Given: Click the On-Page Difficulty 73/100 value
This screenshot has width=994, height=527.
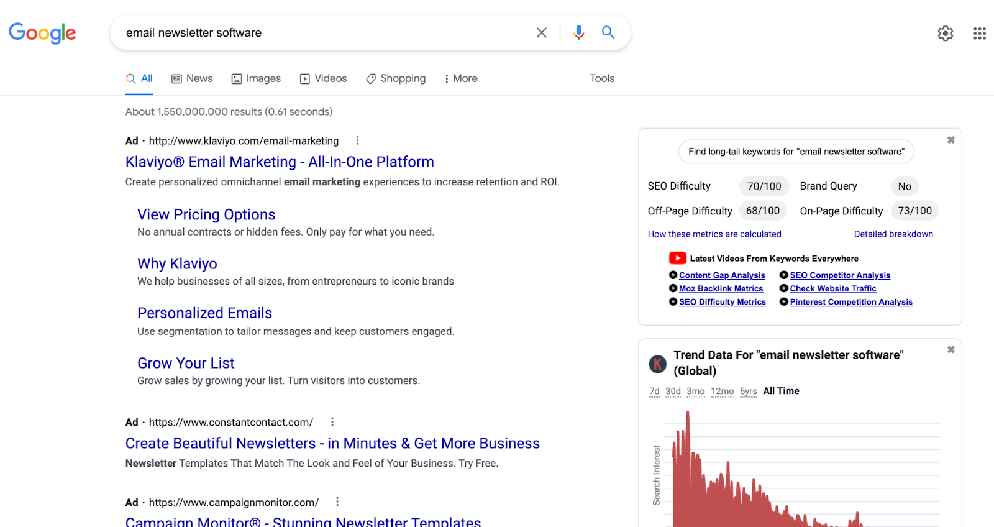Looking at the screenshot, I should click(x=914, y=211).
